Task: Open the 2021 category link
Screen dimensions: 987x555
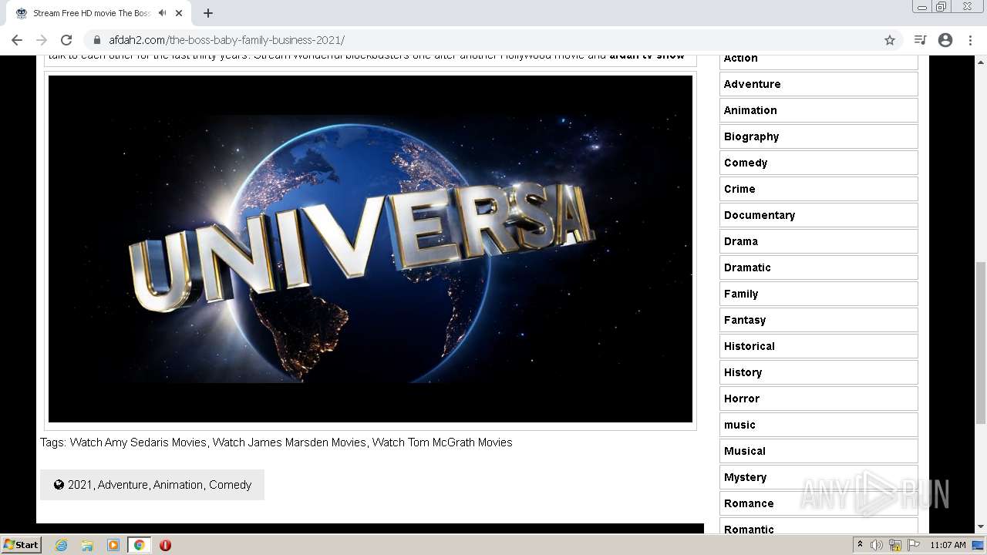Action: pyautogui.click(x=79, y=485)
